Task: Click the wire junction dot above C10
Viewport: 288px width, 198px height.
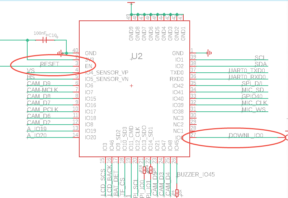Action: [x=28, y=40]
